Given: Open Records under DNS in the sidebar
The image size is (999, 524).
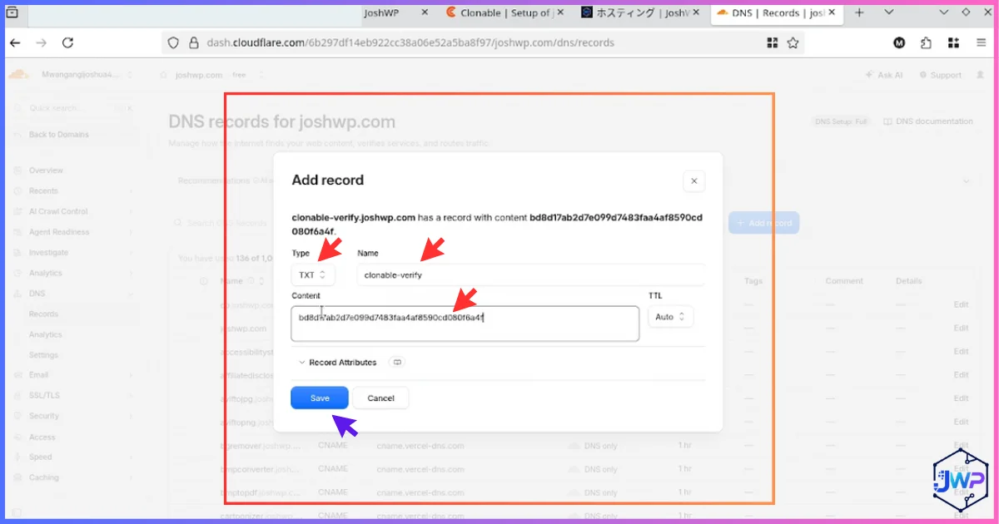Looking at the screenshot, I should coord(43,314).
